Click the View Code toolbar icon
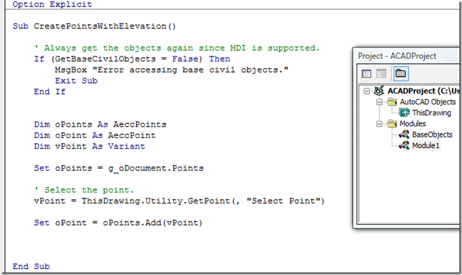Image resolution: width=462 pixels, height=275 pixels. pyautogui.click(x=366, y=73)
